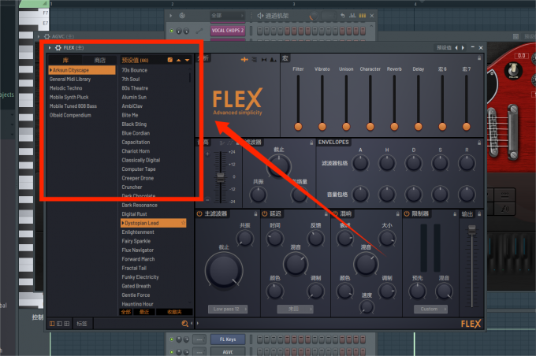Image resolution: width=536 pixels, height=356 pixels.
Task: Choose General Midi Library pack
Action: [70, 80]
